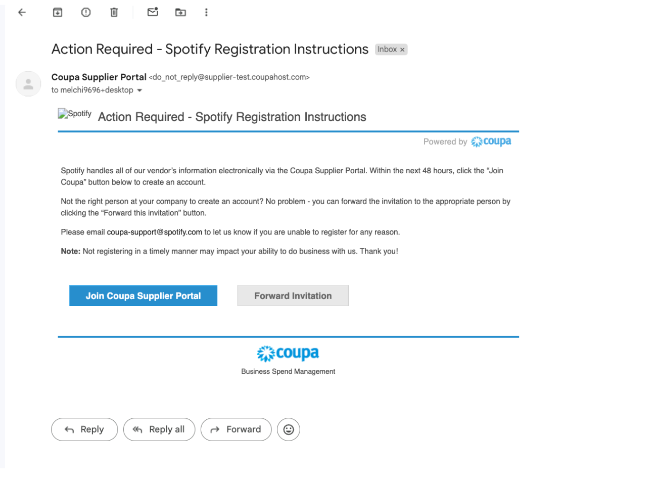Archive this email
Viewport: 657px width, 484px height.
tap(57, 12)
